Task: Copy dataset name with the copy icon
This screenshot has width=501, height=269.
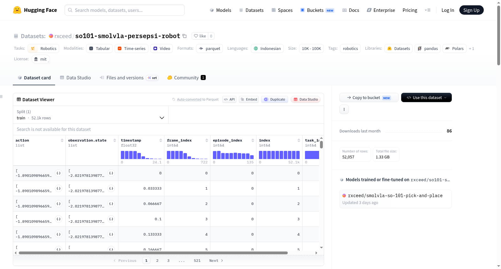Action: 185,36
